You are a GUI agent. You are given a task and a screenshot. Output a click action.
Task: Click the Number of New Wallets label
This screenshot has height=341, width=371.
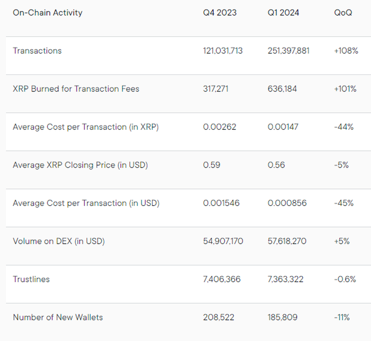pyautogui.click(x=58, y=317)
